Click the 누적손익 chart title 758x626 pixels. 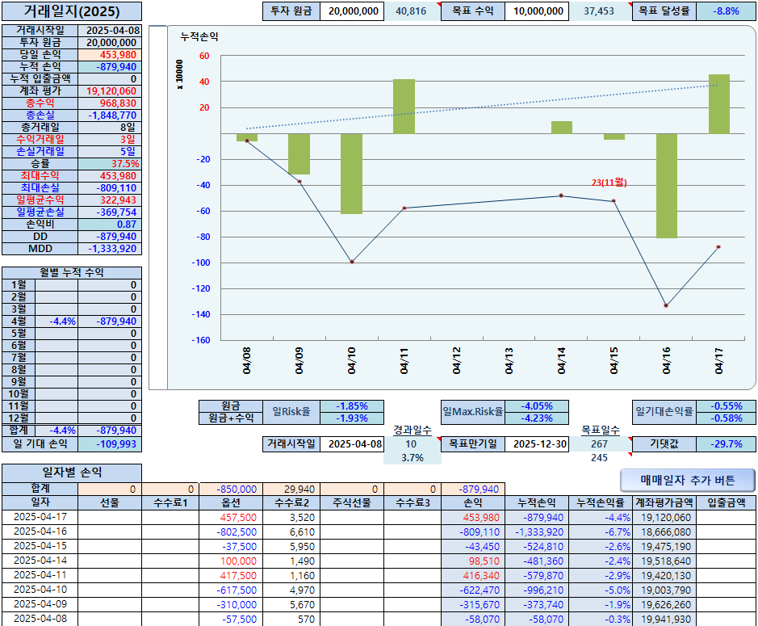click(x=199, y=37)
